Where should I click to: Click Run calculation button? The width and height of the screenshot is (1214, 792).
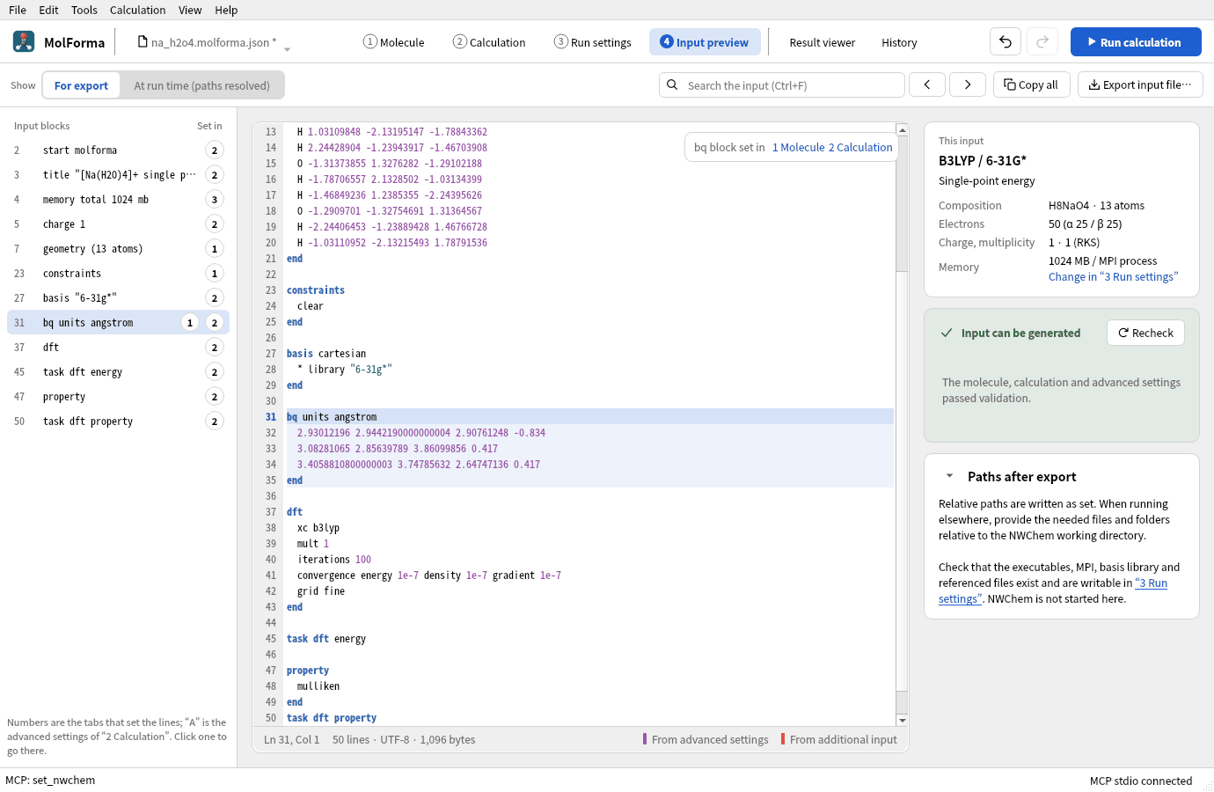point(1136,41)
